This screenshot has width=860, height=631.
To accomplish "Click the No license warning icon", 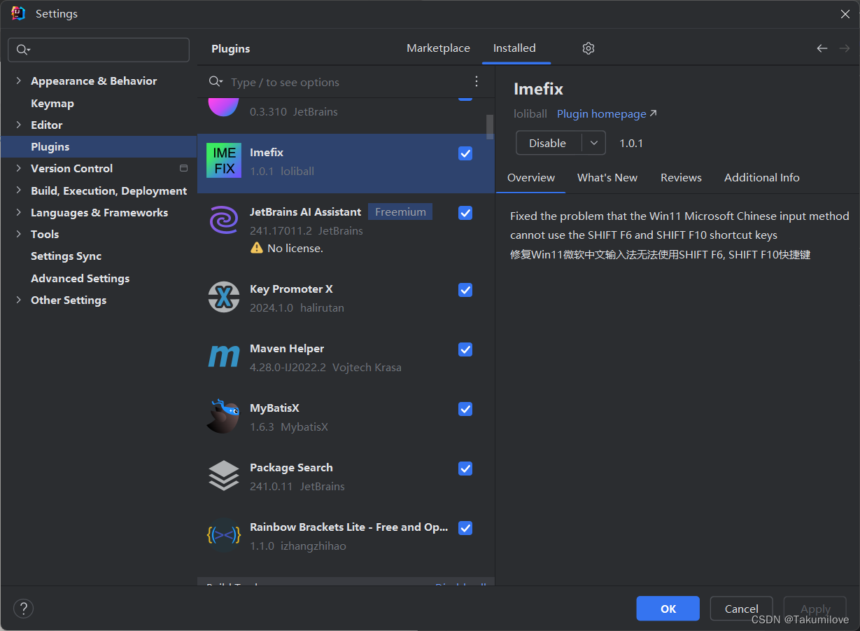I will click(257, 248).
